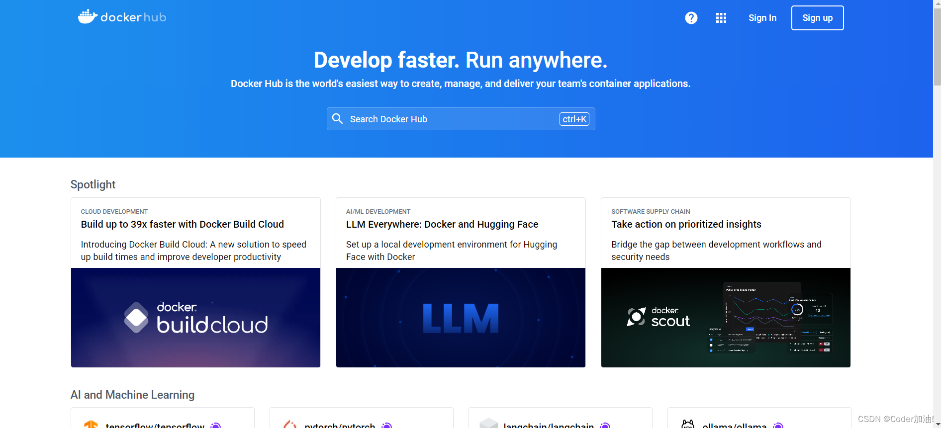Click the Sign up button

(817, 18)
